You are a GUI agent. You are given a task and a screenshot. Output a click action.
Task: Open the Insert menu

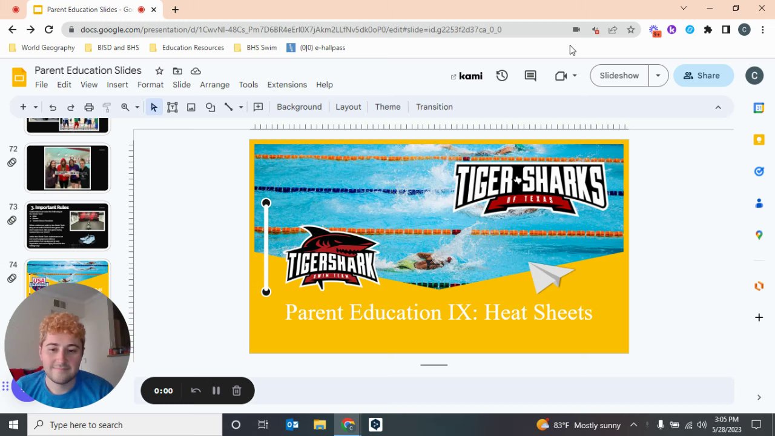pyautogui.click(x=117, y=85)
